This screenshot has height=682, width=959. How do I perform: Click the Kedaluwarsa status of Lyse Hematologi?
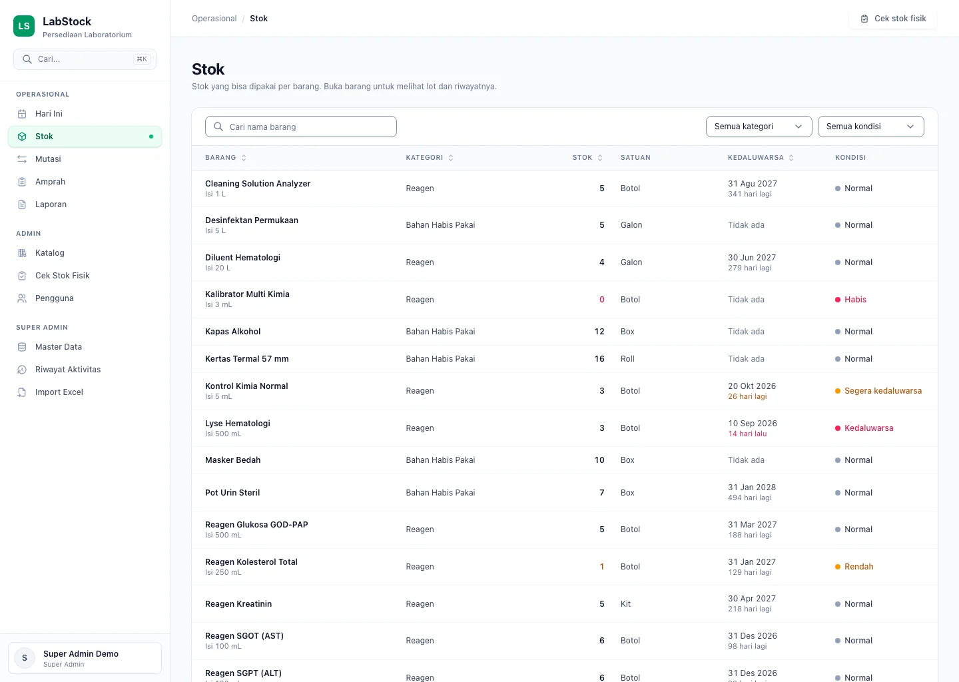point(869,428)
